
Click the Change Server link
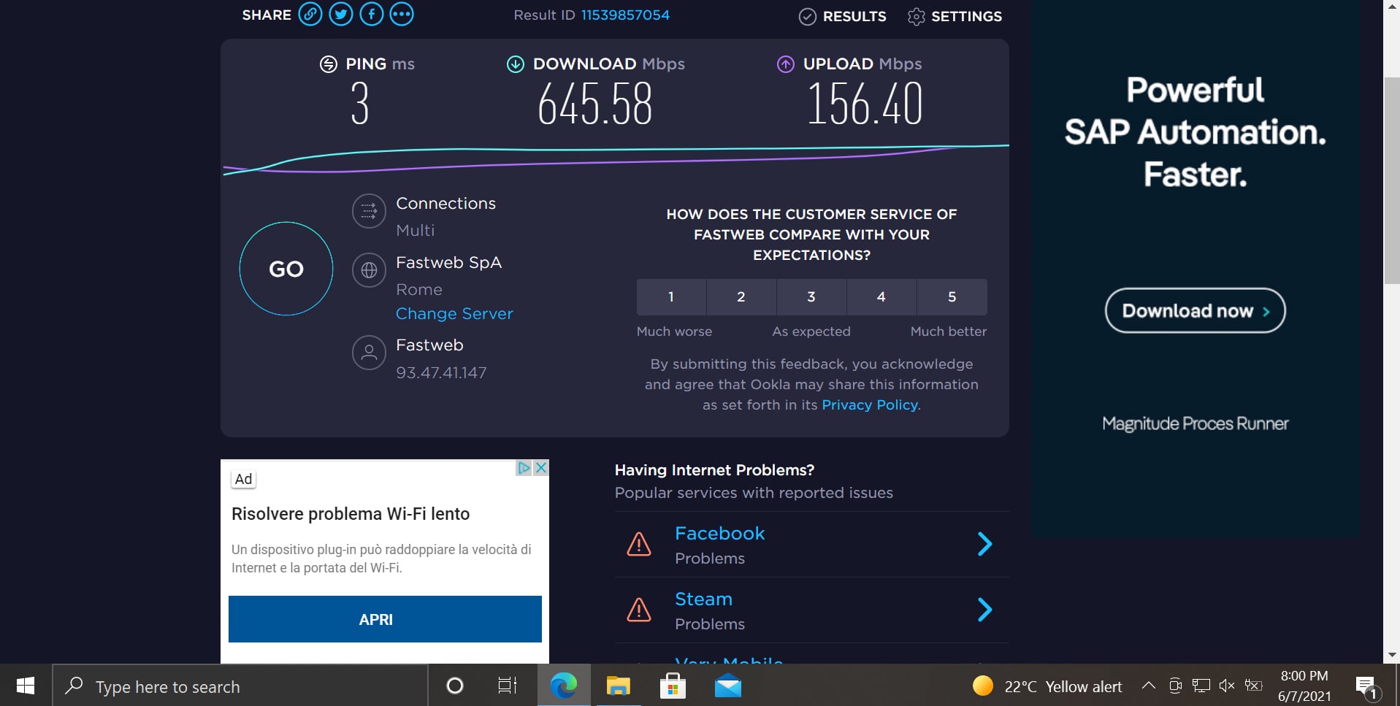454,314
